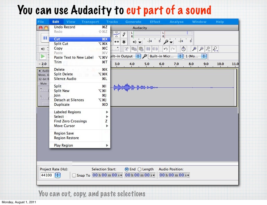This screenshot has height=205, width=267.
Task: Click the Sync-Lock clock icon
Action: [x=183, y=49]
